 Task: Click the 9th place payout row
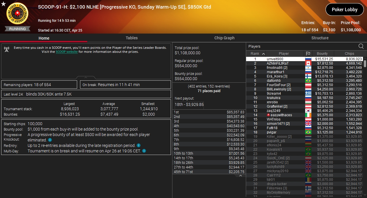(209, 149)
